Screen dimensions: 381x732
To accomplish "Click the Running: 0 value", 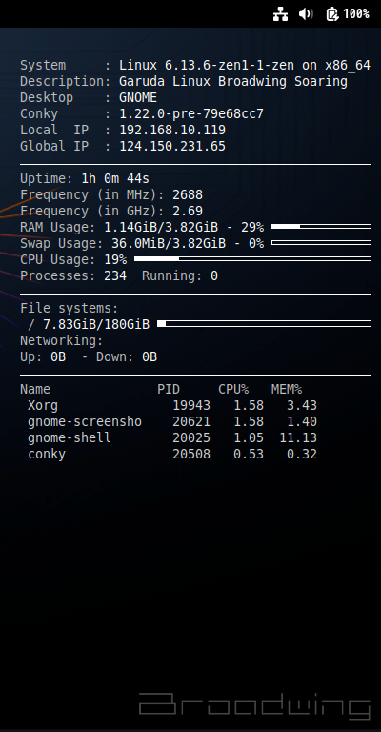I will pos(180,275).
